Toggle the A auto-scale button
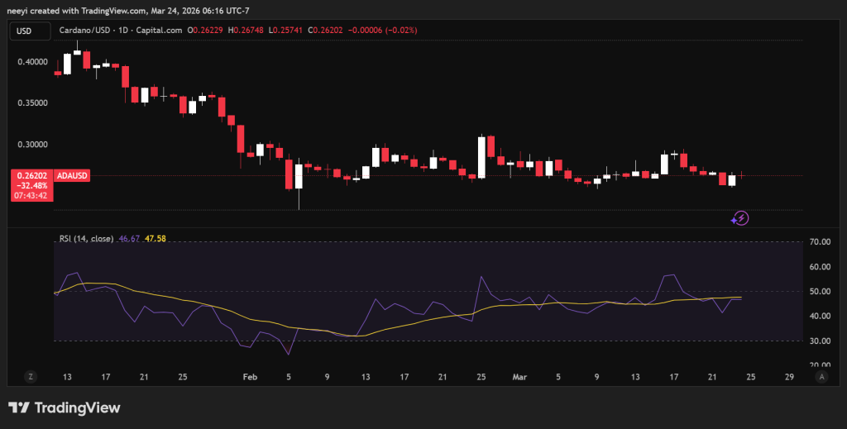 tap(821, 376)
